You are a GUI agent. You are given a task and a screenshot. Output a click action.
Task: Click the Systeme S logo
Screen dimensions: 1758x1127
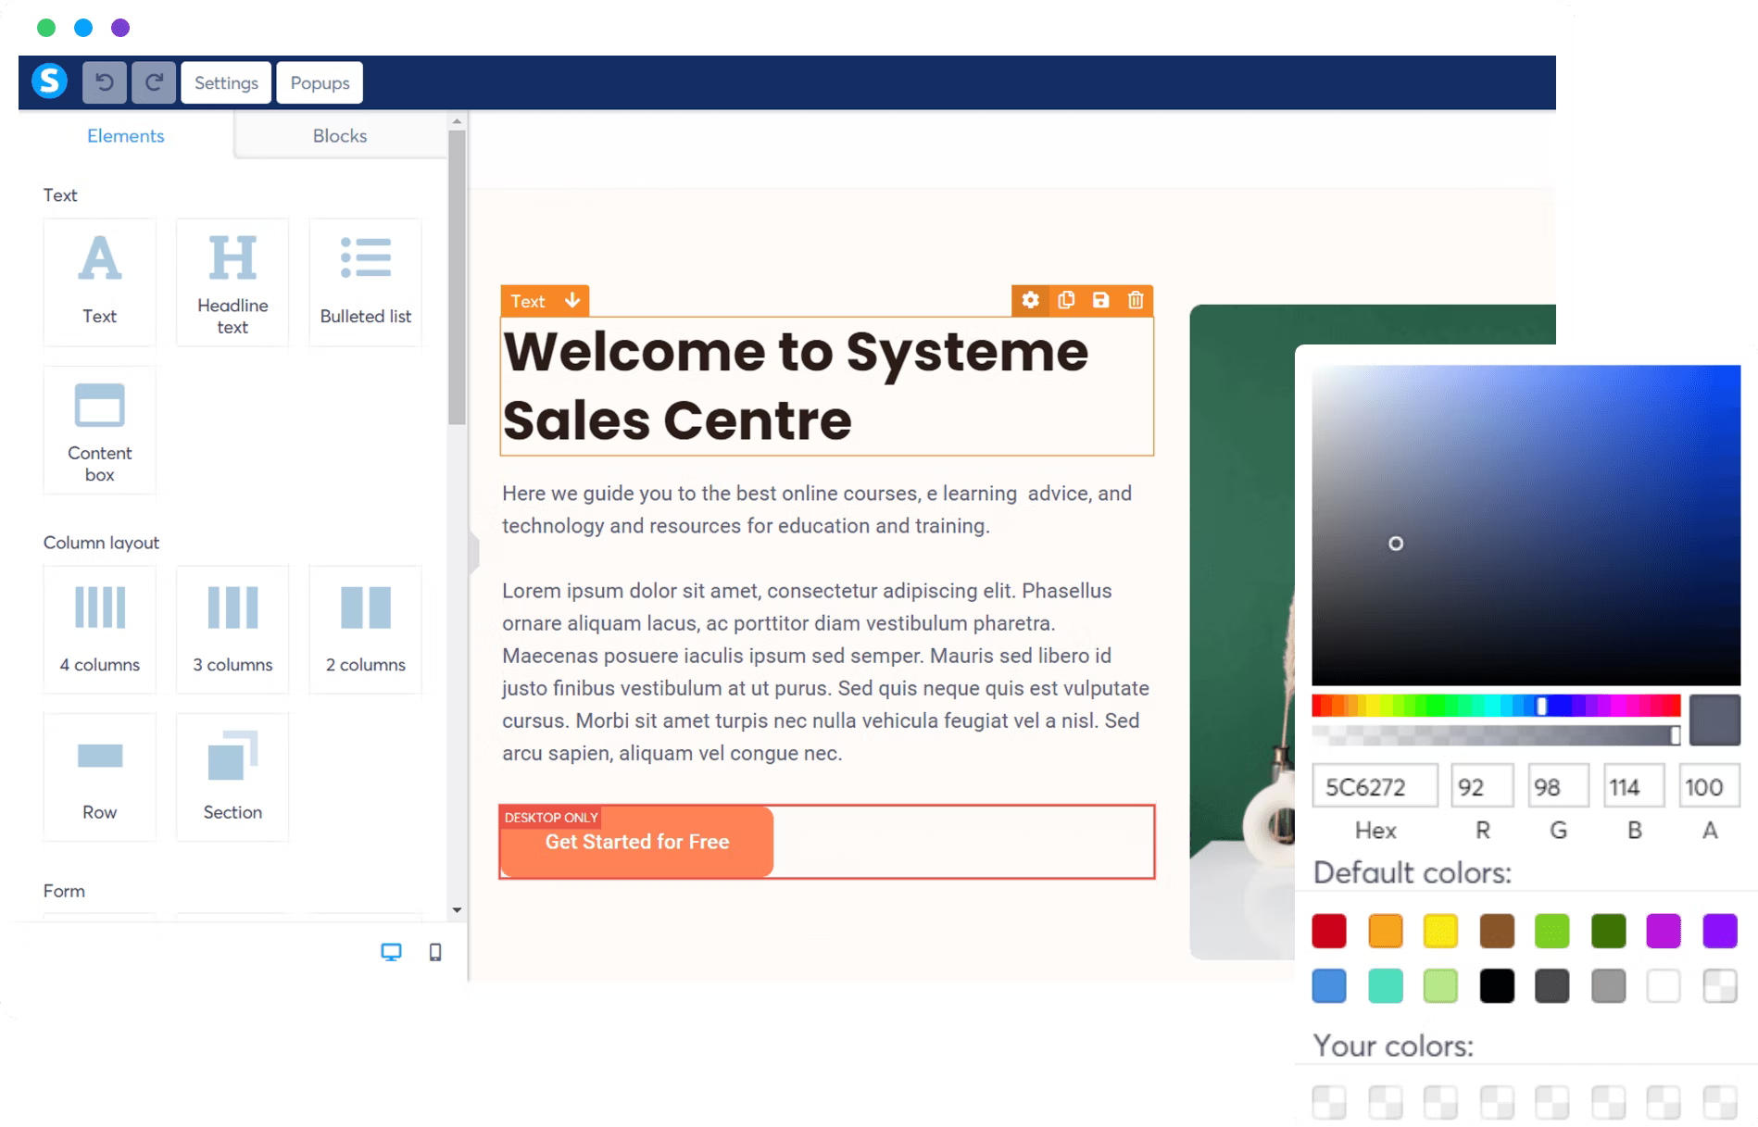(50, 81)
